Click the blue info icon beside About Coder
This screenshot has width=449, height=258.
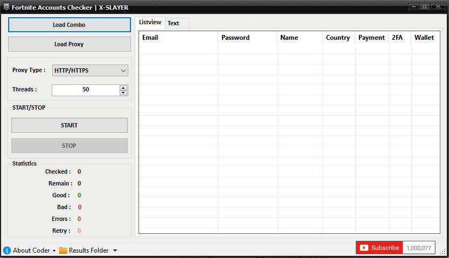[7, 250]
